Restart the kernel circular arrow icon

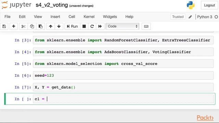point(92,26)
